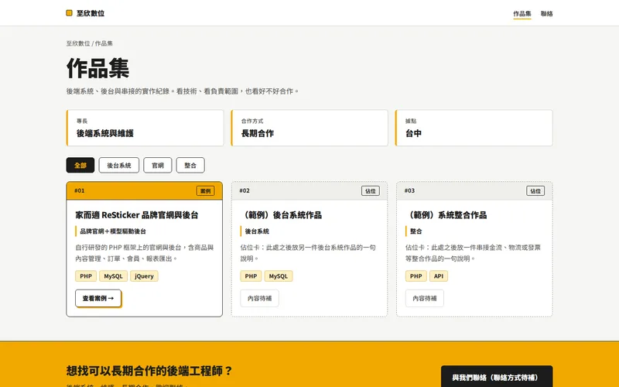Click the PHP tag in card #01
The image size is (619, 387).
[x=86, y=276]
